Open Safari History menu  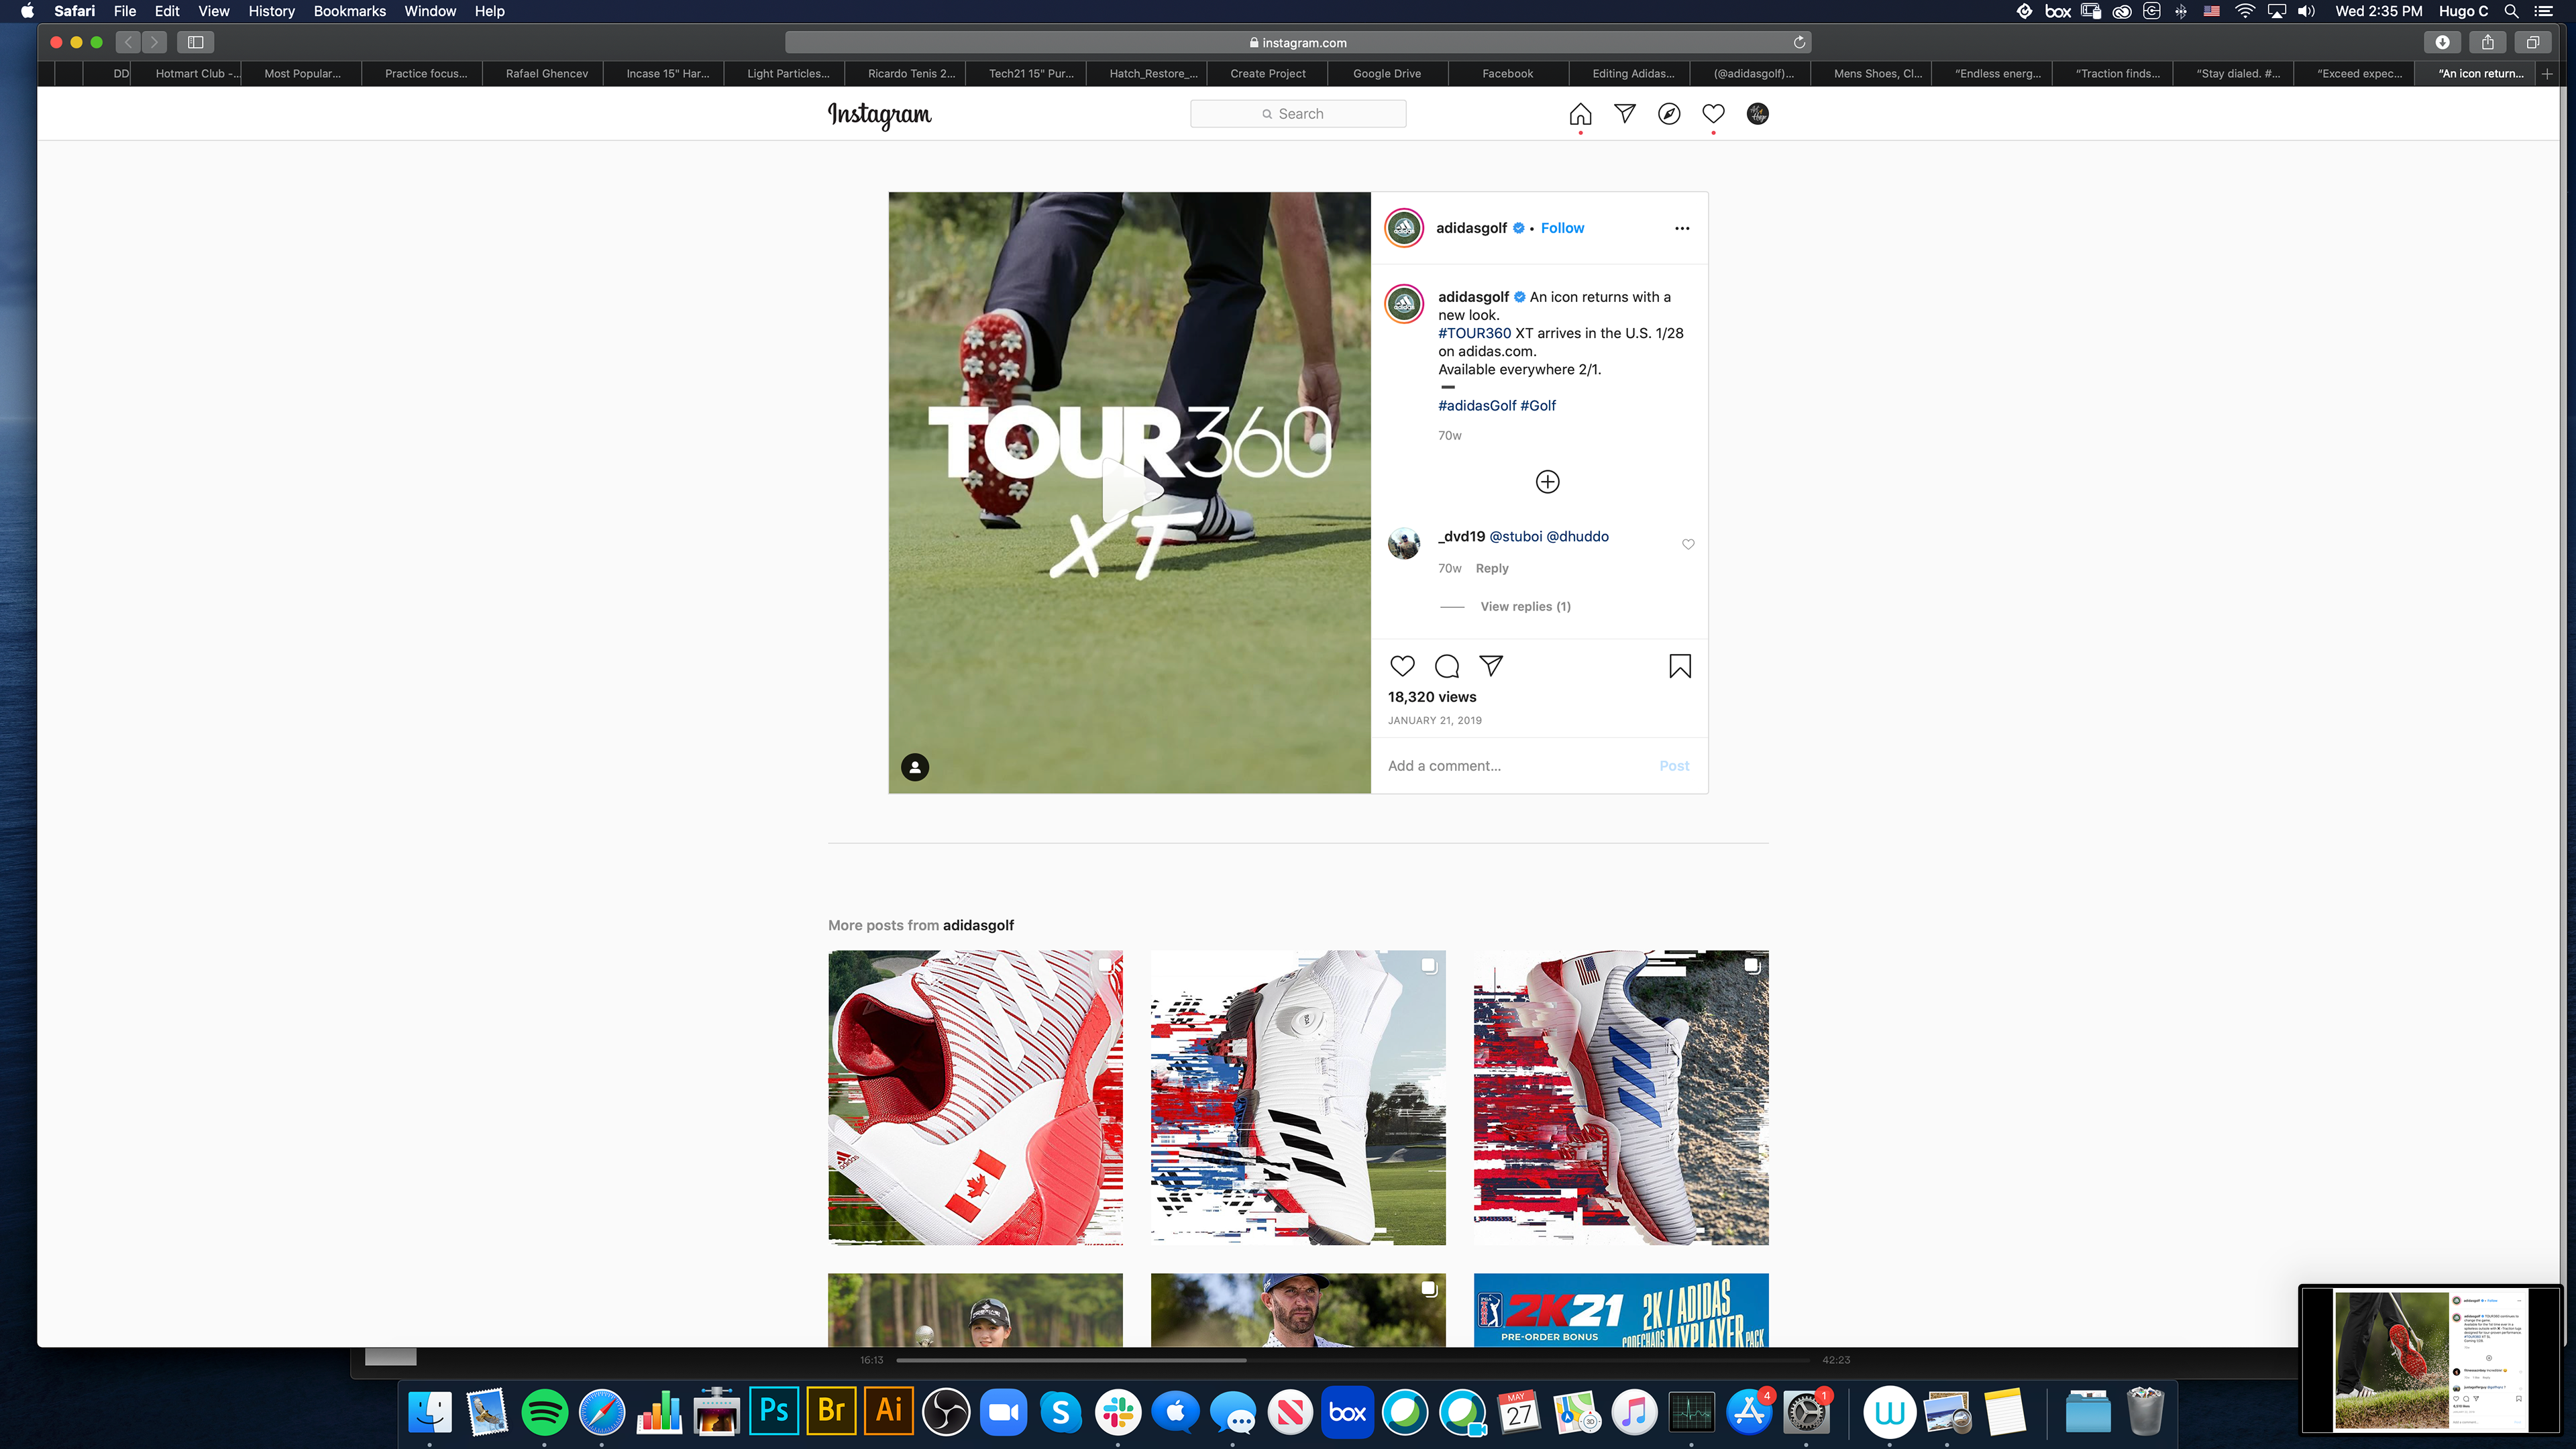click(x=271, y=11)
